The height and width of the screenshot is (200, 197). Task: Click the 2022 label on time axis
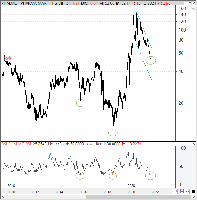click(x=155, y=192)
